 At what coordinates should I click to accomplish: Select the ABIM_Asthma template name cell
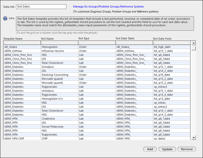coord(22,51)
